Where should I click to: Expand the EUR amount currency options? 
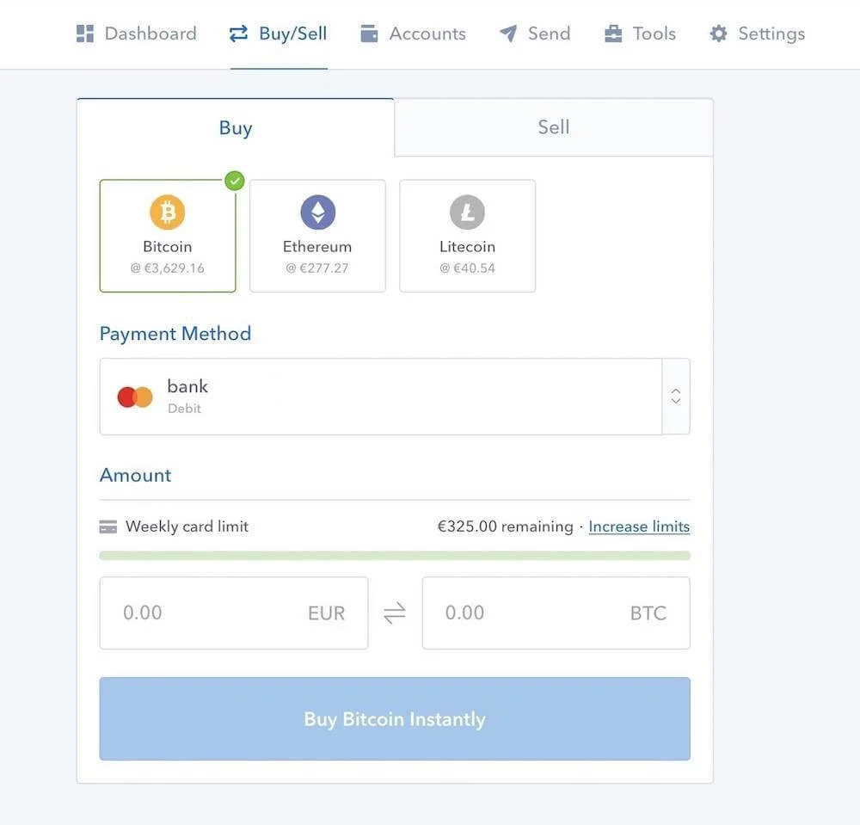[326, 613]
